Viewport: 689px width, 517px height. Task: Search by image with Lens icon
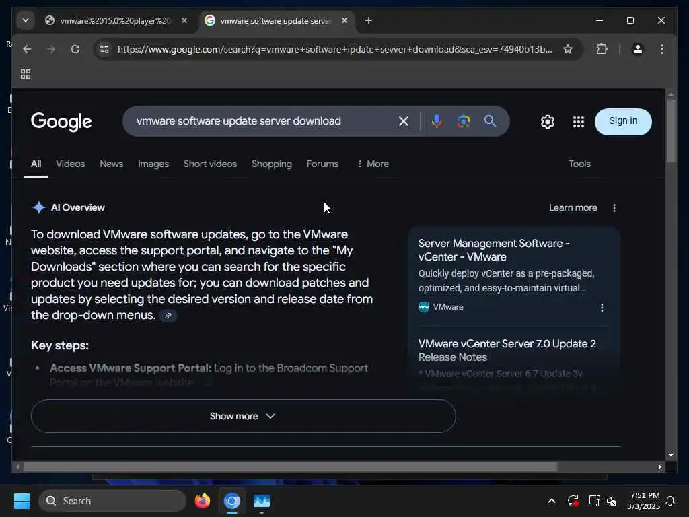coord(463,121)
